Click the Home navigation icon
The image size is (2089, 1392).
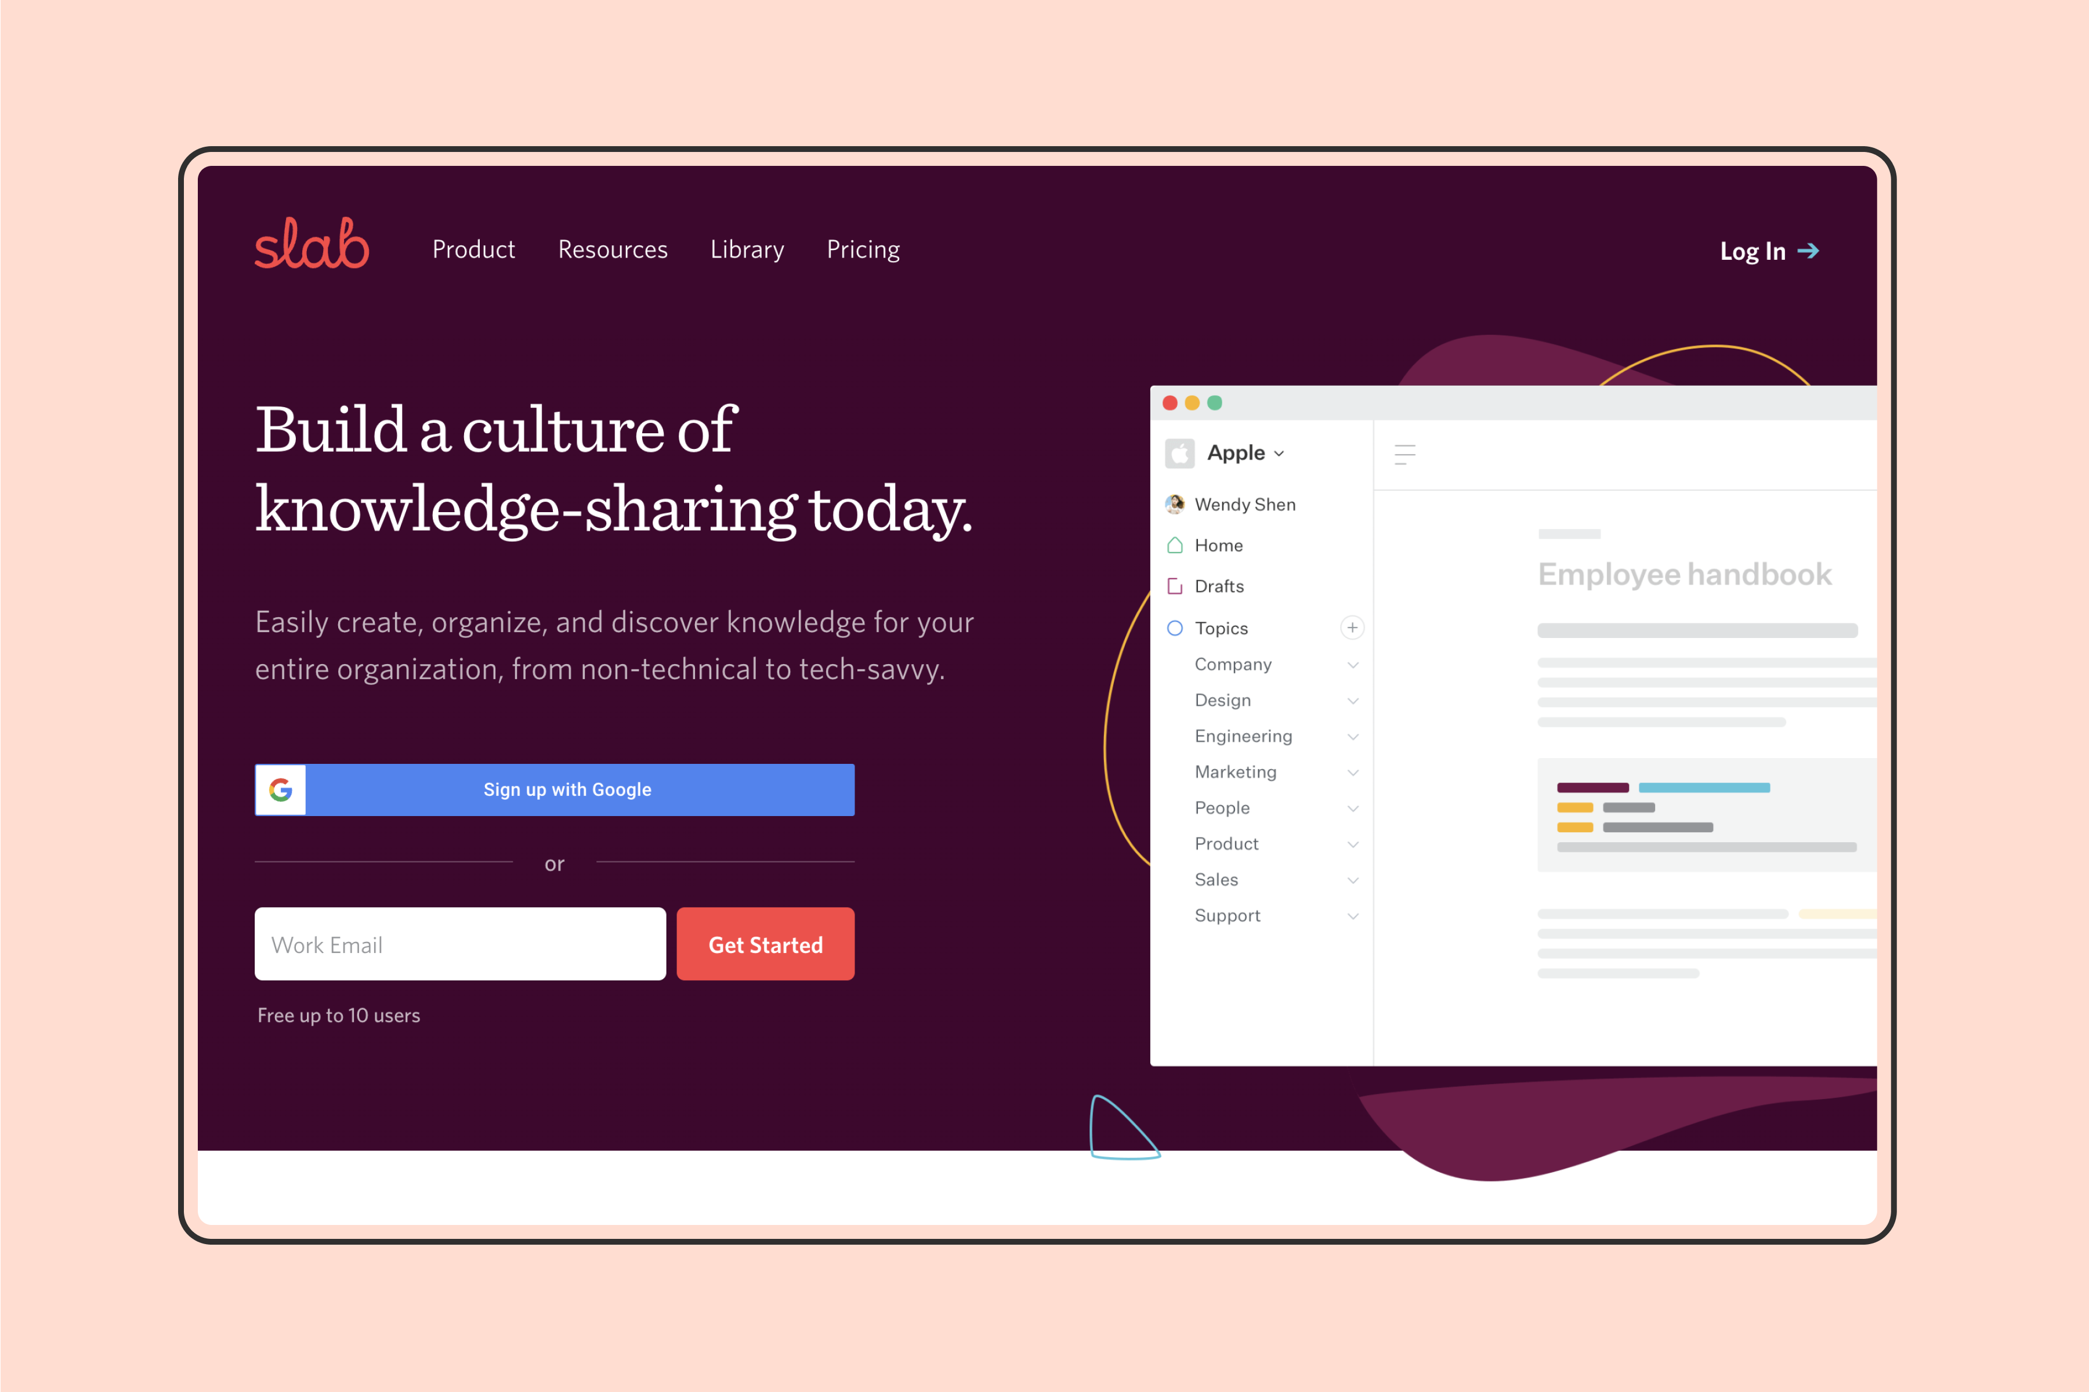(1176, 544)
